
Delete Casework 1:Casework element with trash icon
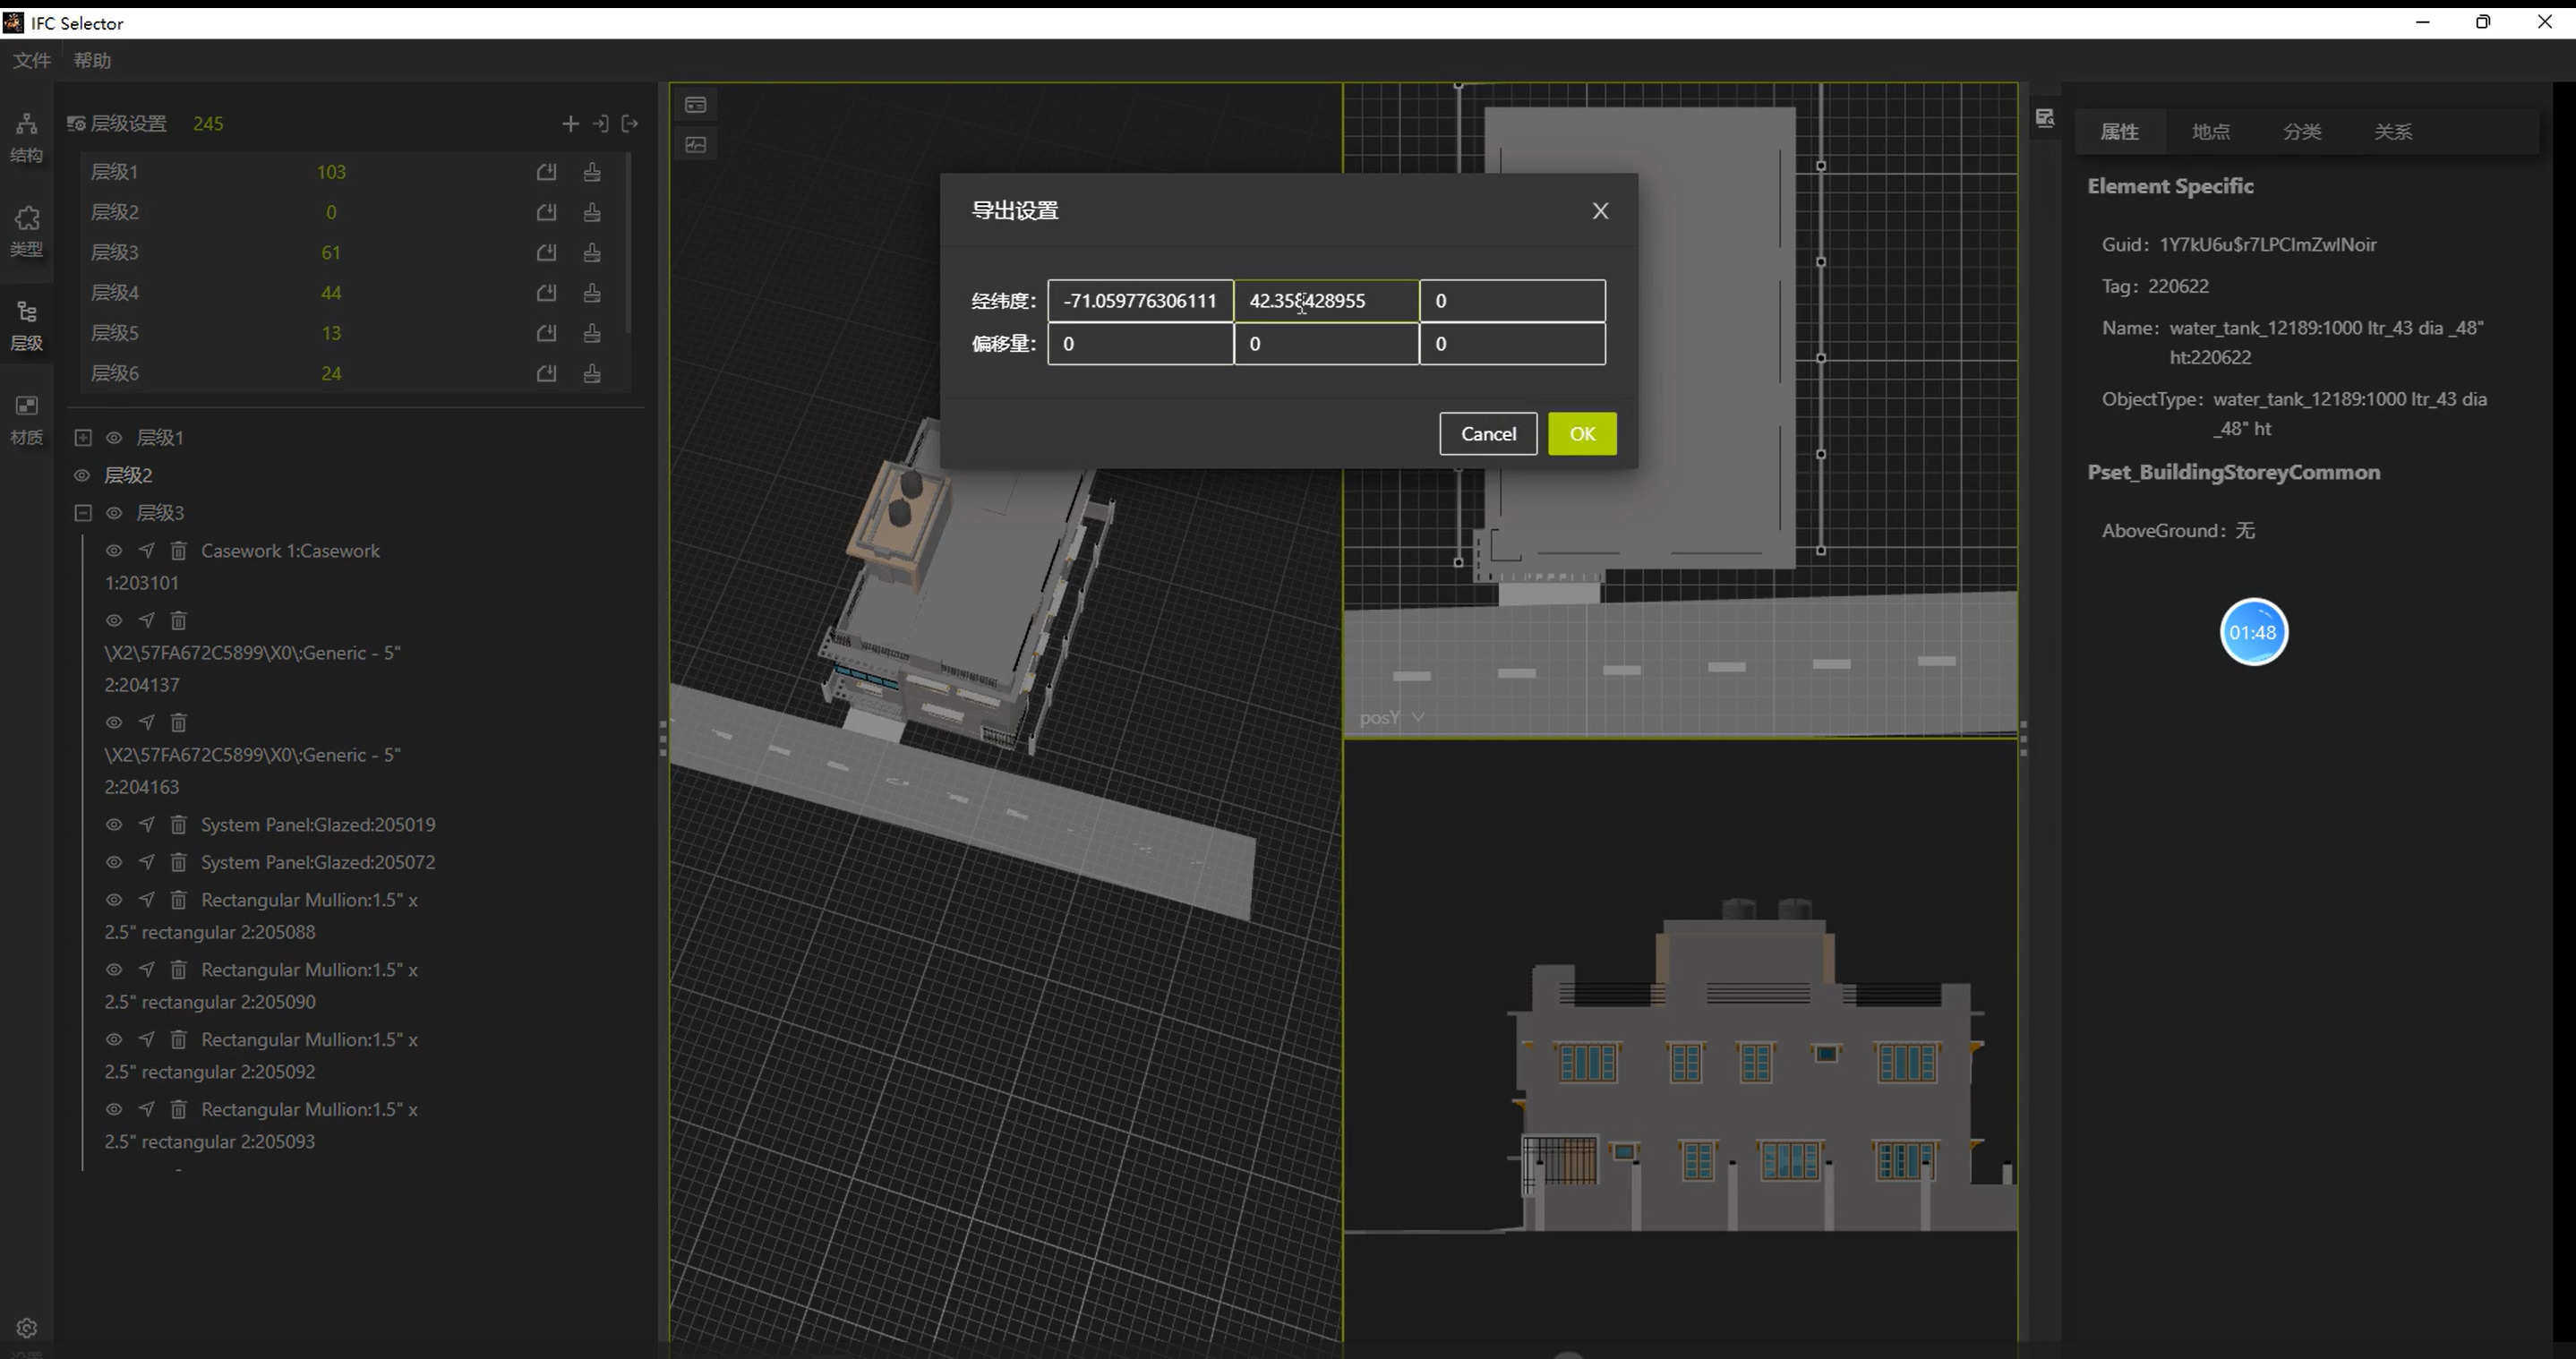pos(179,550)
